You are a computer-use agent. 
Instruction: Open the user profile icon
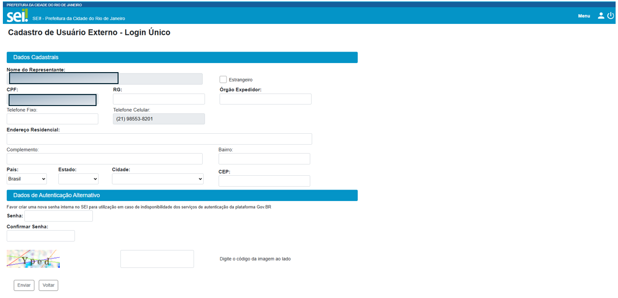601,16
